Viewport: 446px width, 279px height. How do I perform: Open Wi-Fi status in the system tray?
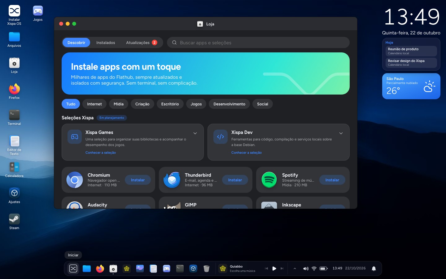314,268
